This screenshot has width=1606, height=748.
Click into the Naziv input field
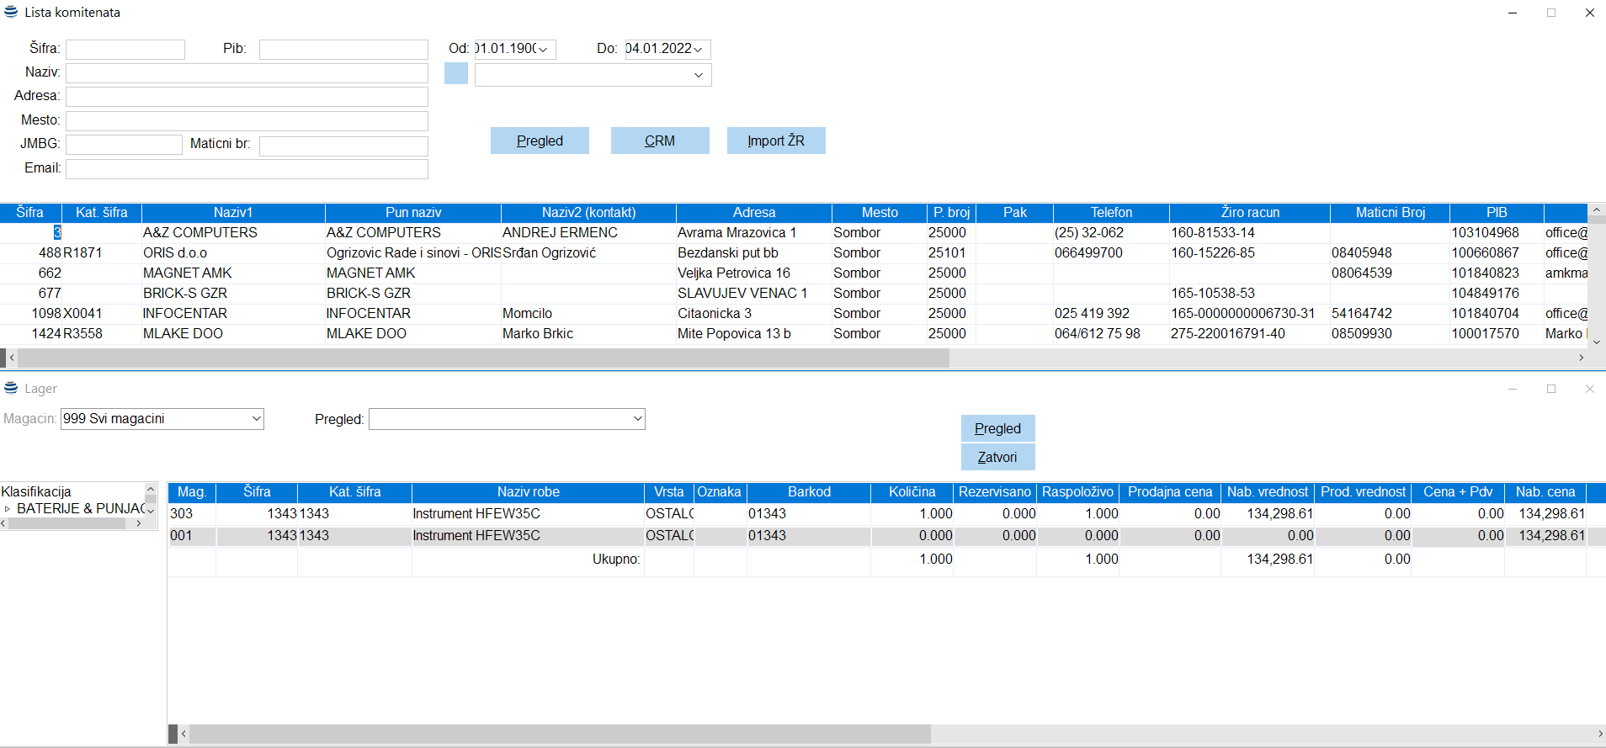click(x=247, y=73)
